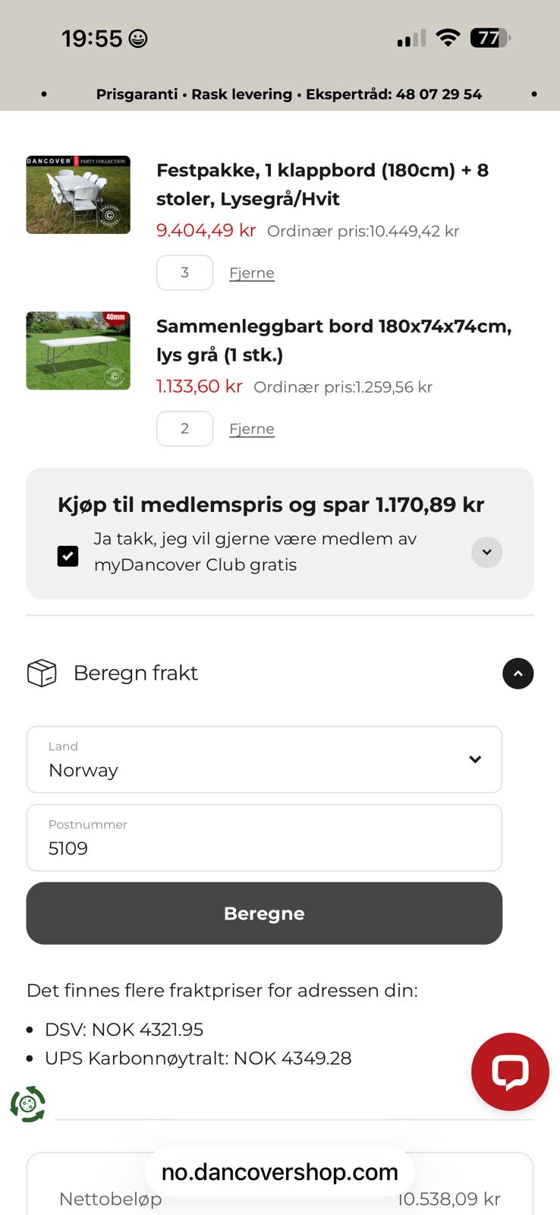Open the Land country dropdown

click(x=264, y=759)
